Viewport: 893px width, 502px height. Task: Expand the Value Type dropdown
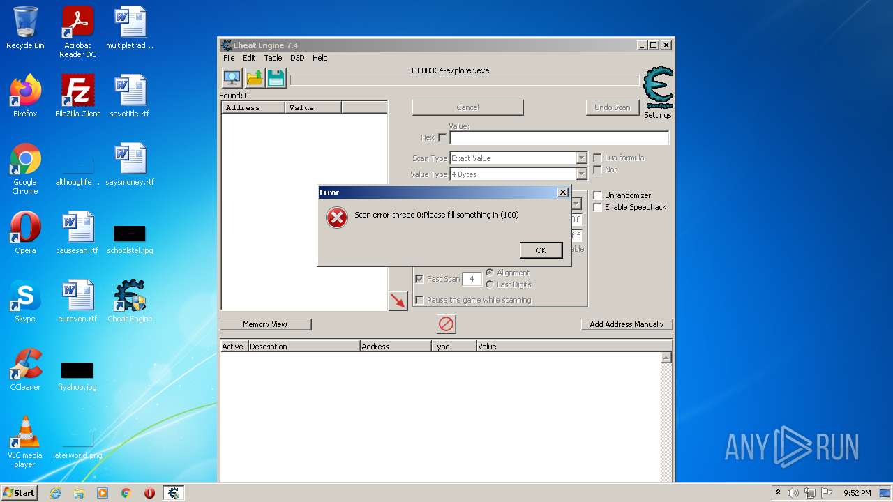[581, 174]
